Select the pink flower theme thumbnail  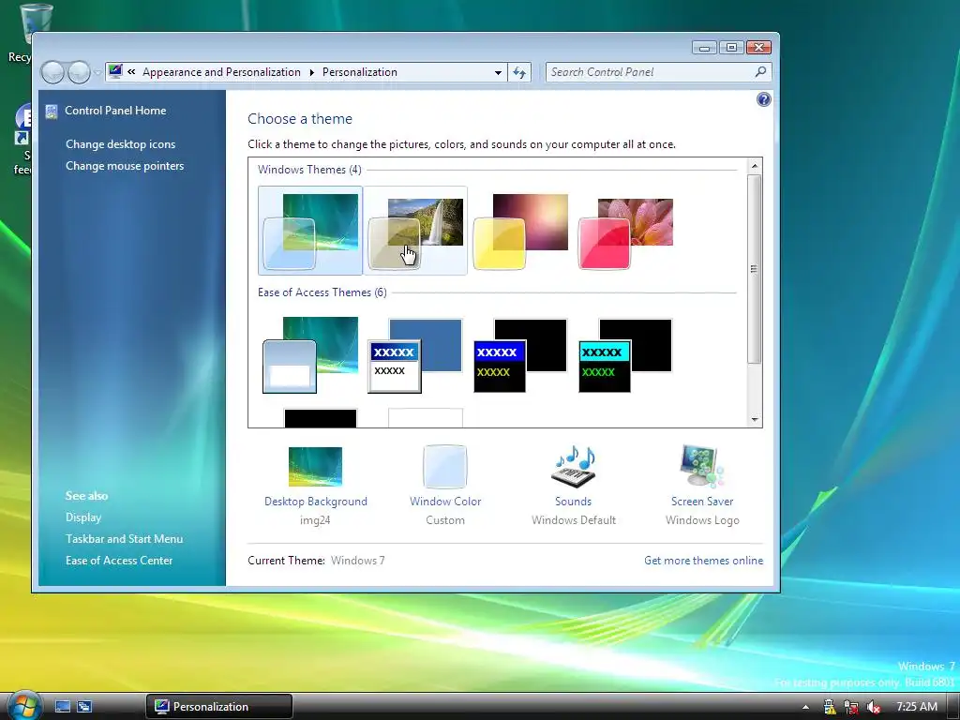click(625, 231)
